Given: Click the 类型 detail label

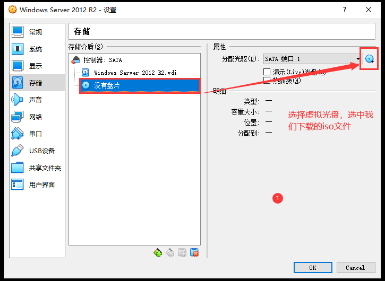Looking at the screenshot, I should (251, 101).
